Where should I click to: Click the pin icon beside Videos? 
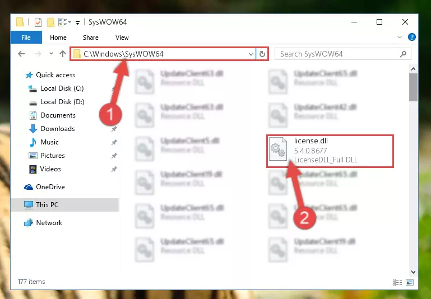[x=114, y=169]
